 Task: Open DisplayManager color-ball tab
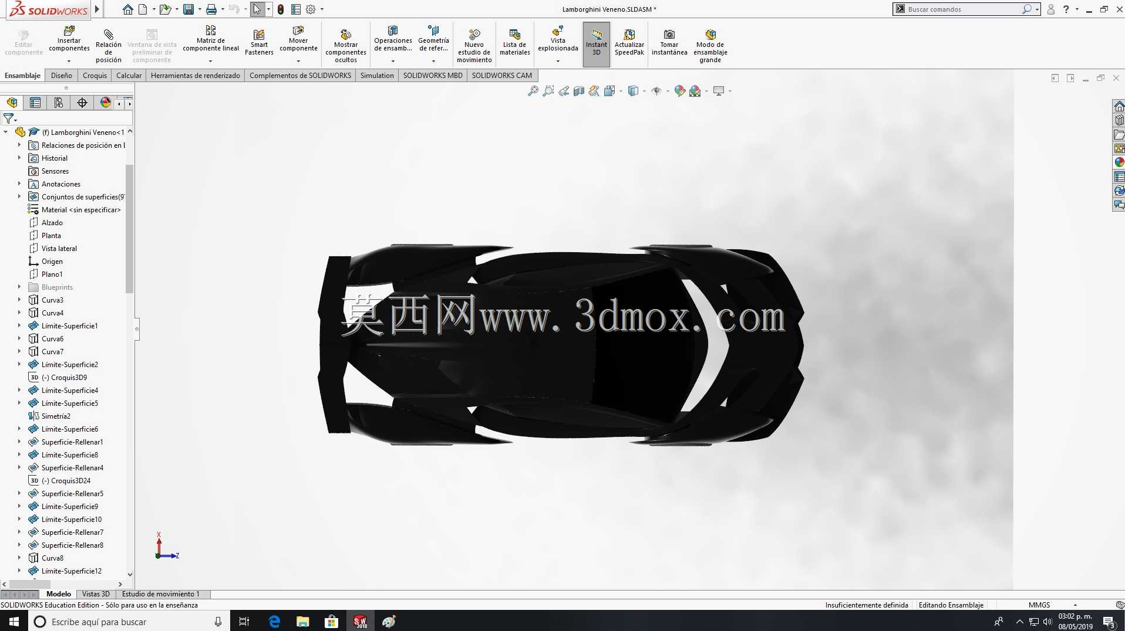pos(106,103)
